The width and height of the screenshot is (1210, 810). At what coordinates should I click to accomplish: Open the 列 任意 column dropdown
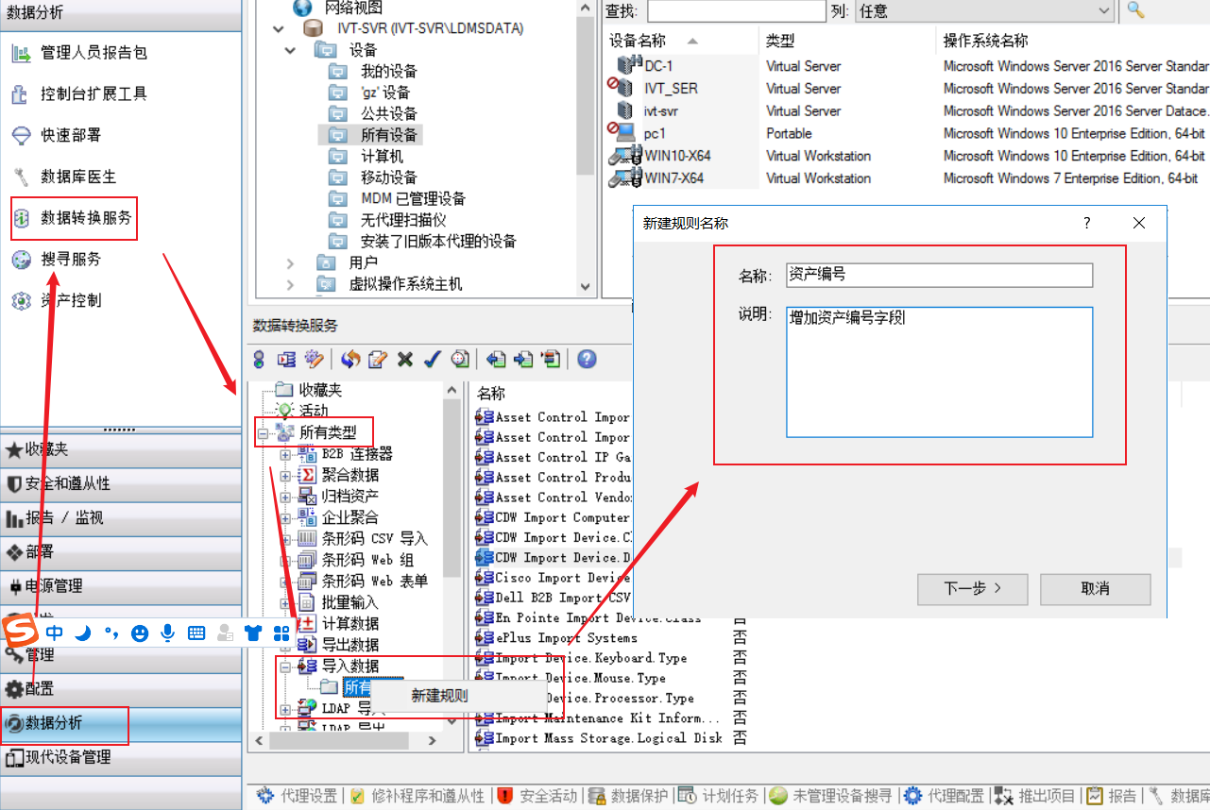point(983,11)
